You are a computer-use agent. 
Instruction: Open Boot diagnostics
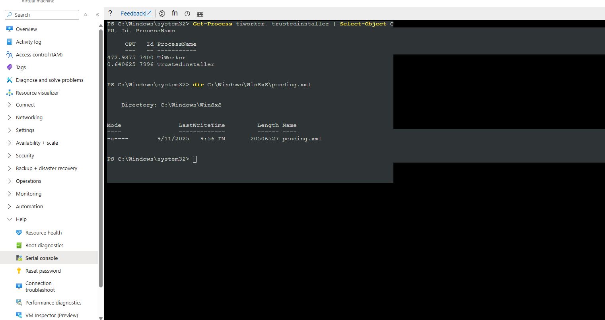44,245
